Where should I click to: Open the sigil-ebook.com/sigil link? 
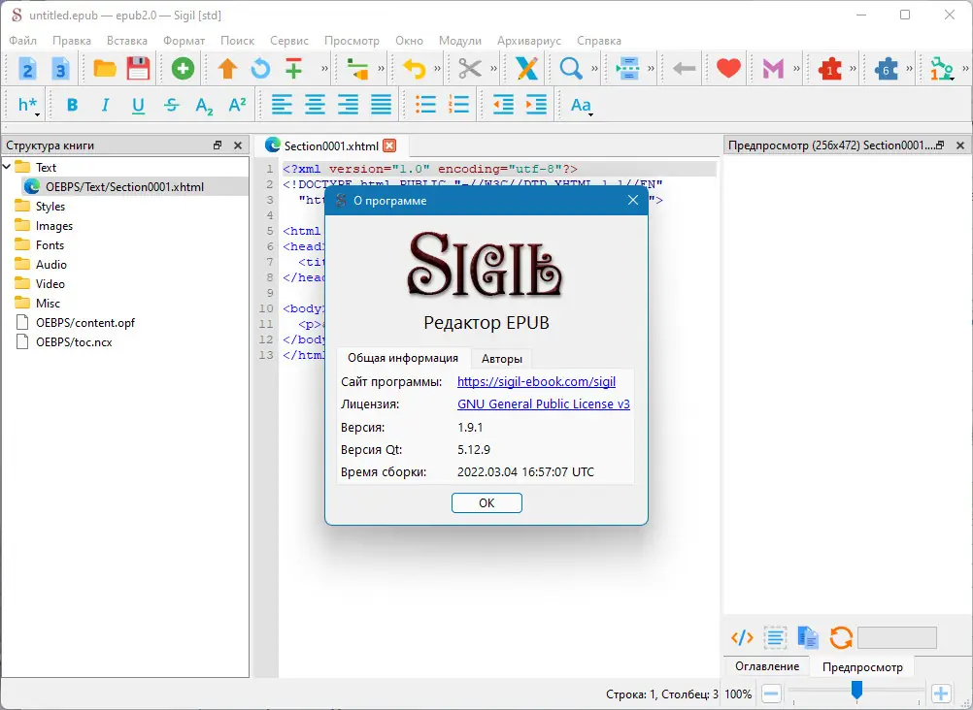pos(536,381)
